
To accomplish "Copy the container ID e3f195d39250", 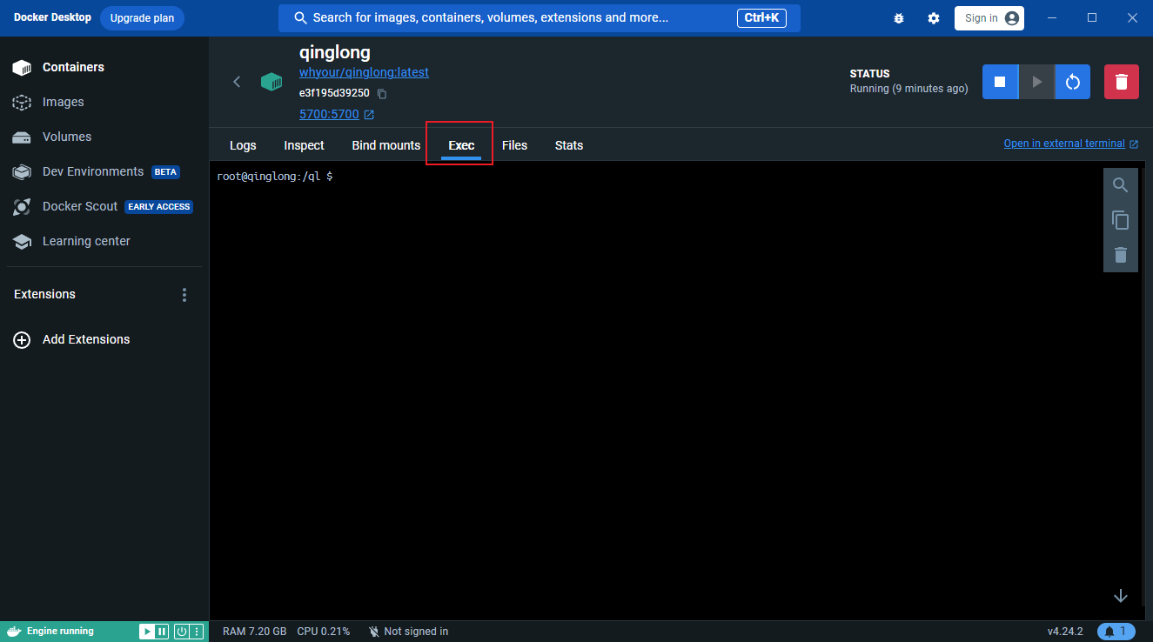I will coord(381,93).
